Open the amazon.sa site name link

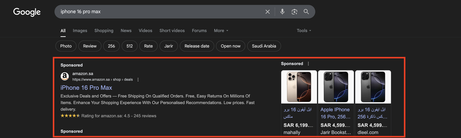[x=83, y=74]
